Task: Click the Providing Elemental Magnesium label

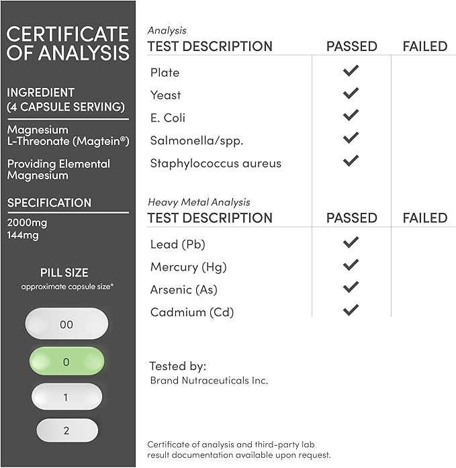Action: (x=58, y=169)
